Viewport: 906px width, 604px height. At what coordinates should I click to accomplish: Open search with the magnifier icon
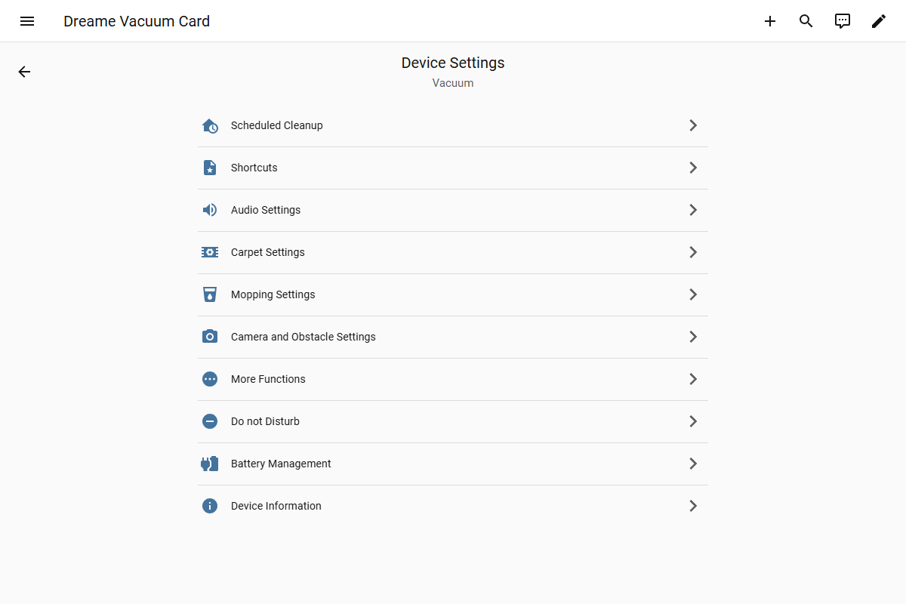[x=806, y=21]
